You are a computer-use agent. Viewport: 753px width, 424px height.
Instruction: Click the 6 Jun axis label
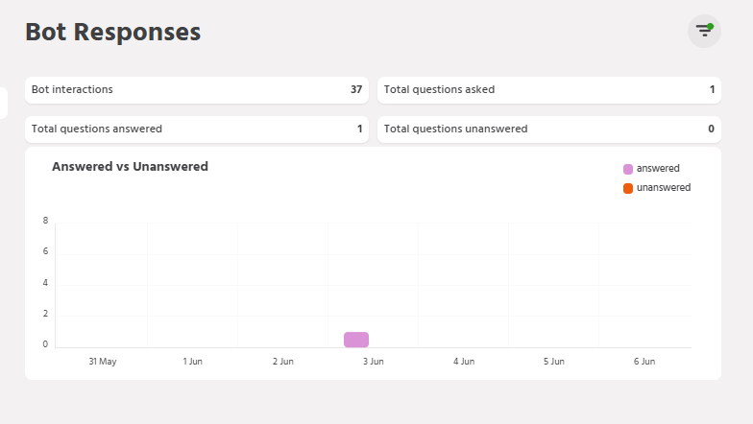click(x=644, y=362)
